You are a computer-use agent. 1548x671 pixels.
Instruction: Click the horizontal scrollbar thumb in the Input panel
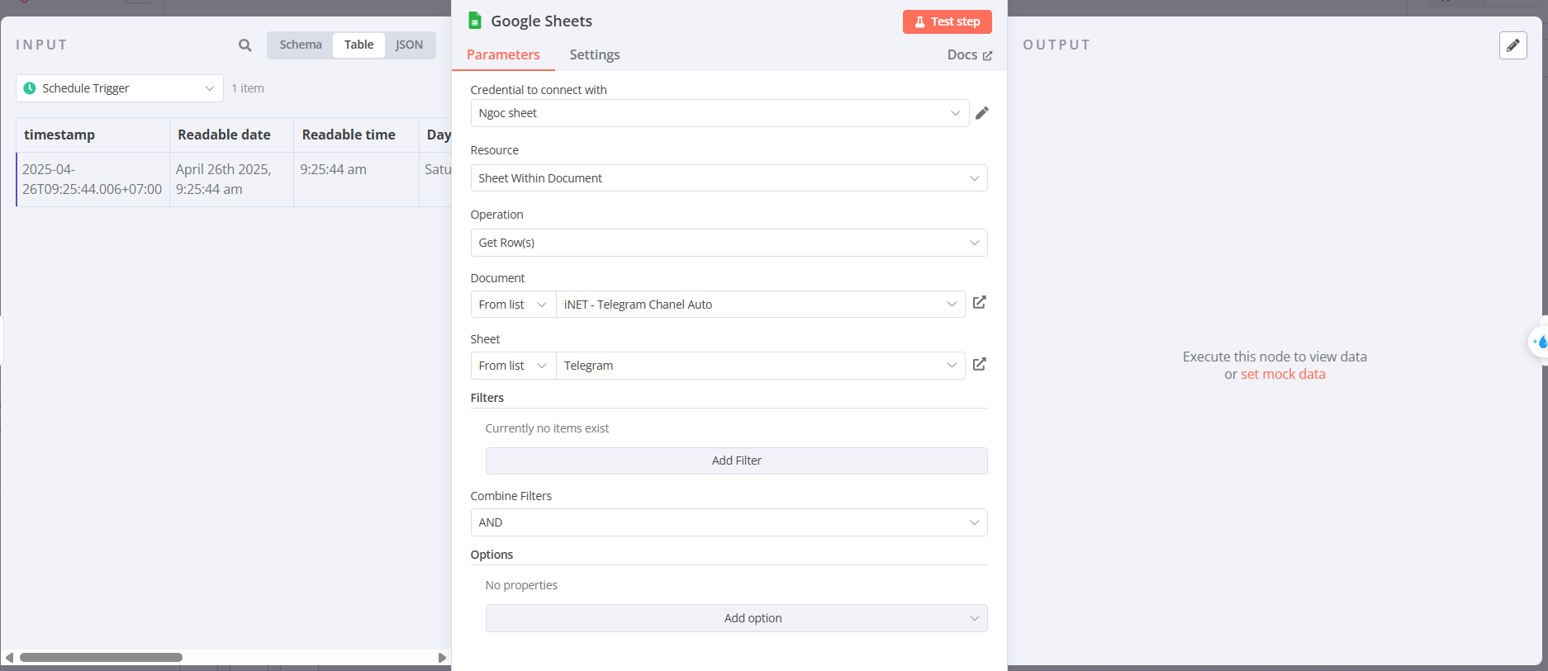(x=101, y=658)
